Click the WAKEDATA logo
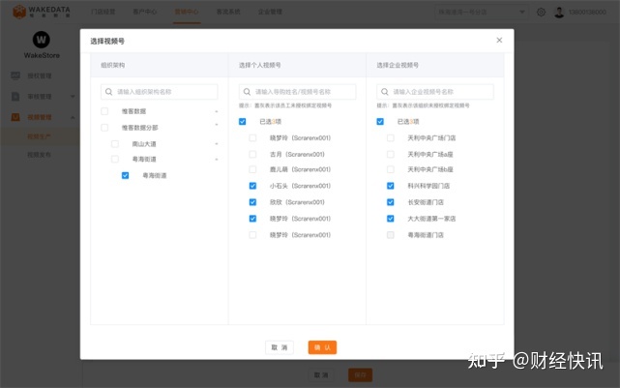Screen dimensions: 620x388 coord(42,12)
